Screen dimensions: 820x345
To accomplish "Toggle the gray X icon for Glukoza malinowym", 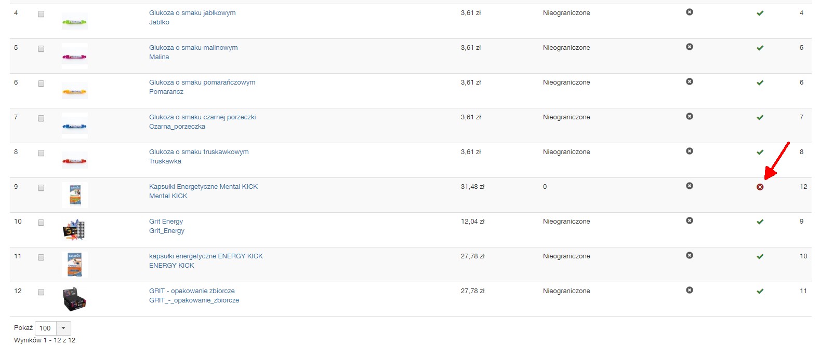I will (689, 47).
